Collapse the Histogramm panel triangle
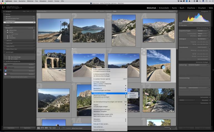Image resolution: width=214 pixels, height=132 pixels. pyautogui.click(x=210, y=11)
